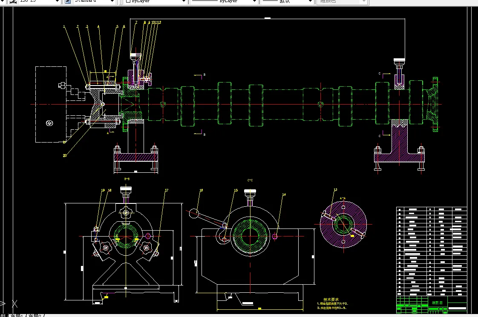This screenshot has height=317, width=478.
Task: Select the second technical requirement line
Action: pos(332,308)
